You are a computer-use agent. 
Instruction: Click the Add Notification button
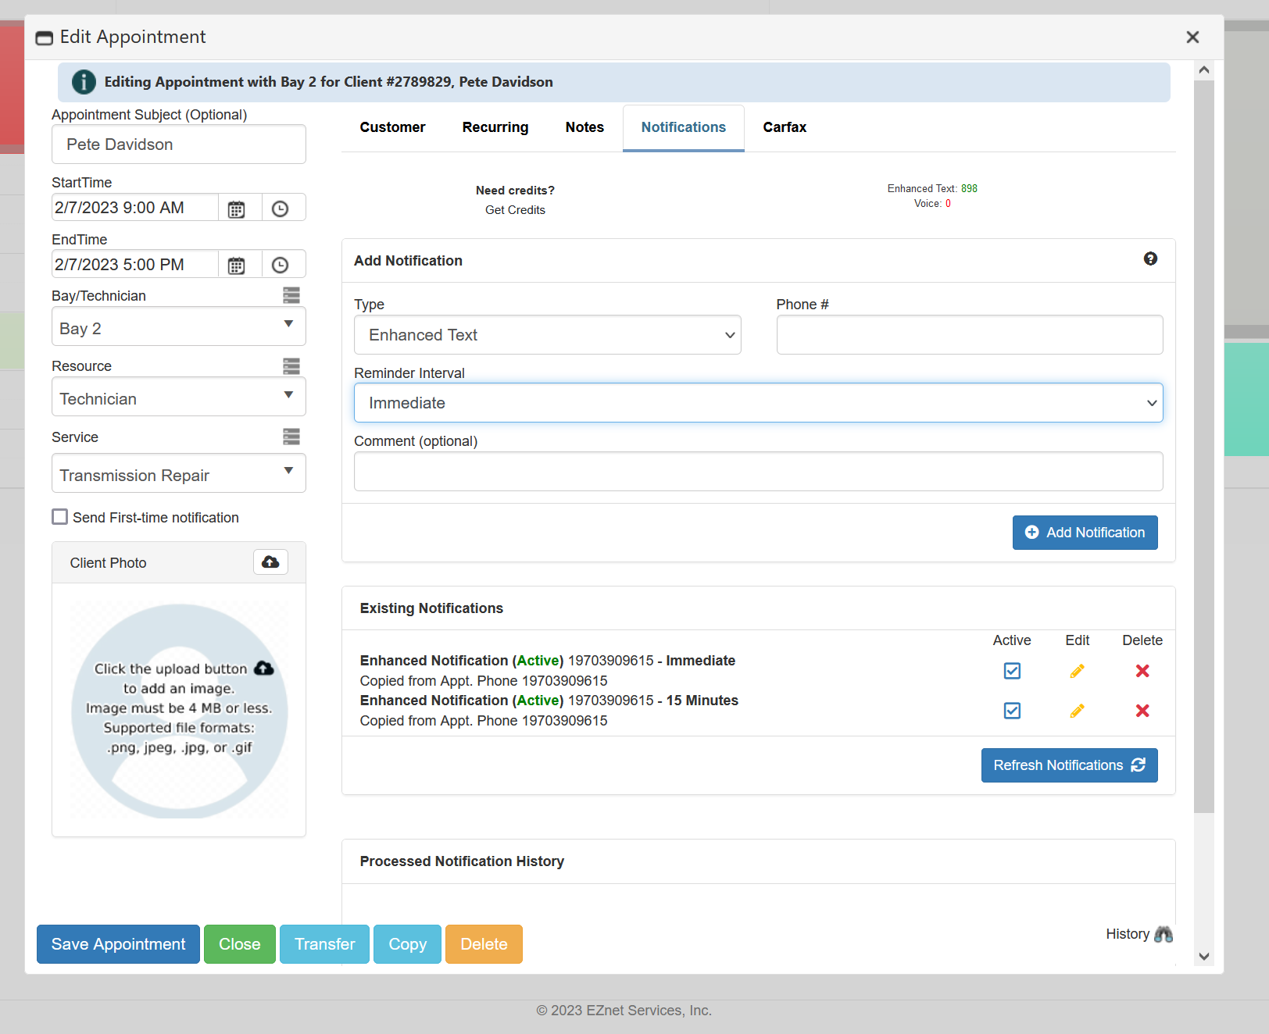[x=1085, y=532]
